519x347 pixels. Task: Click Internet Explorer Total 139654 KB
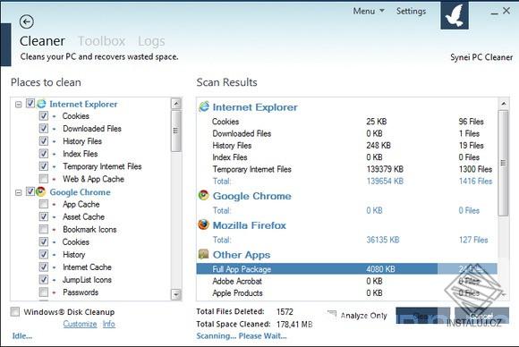[385, 182]
